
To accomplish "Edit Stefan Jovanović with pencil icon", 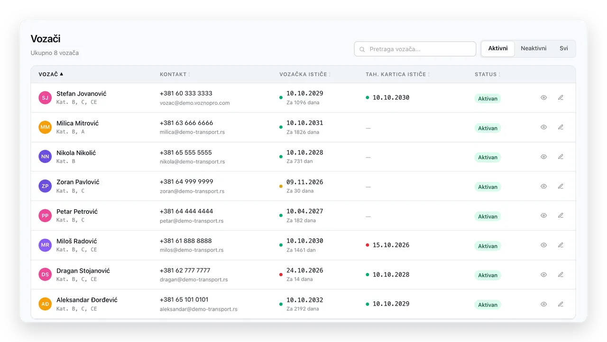I will pyautogui.click(x=561, y=98).
